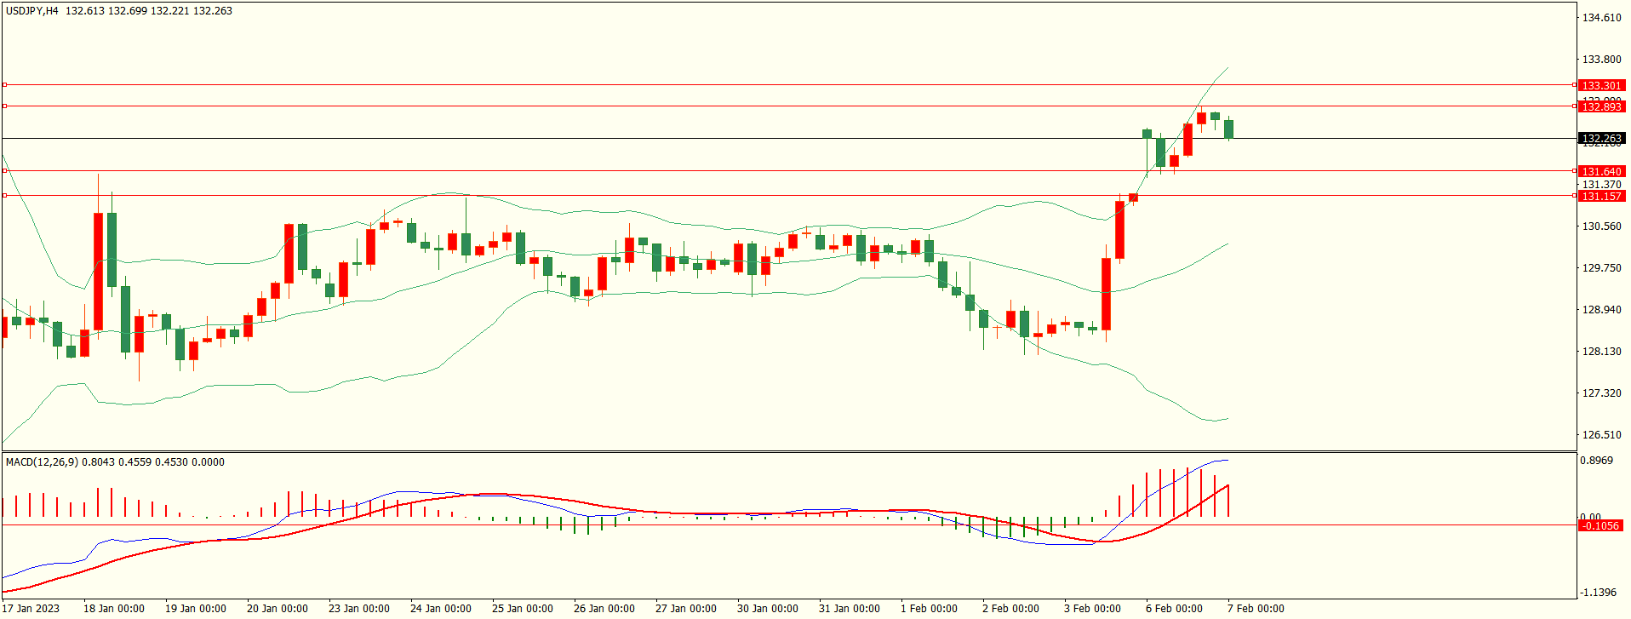Click the black 132.263 current price label
1631x619 pixels.
(1601, 138)
